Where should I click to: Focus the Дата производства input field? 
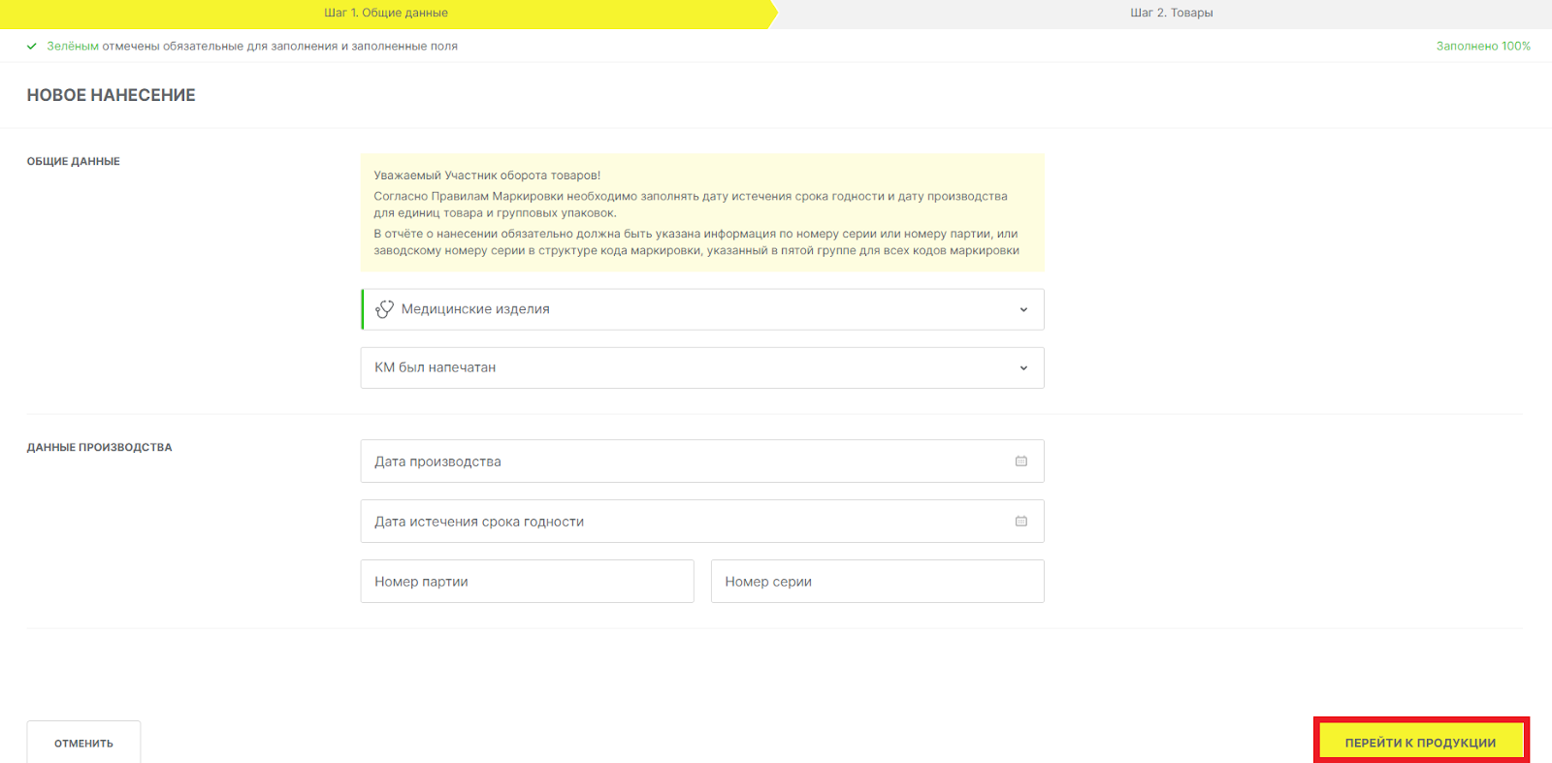click(702, 461)
